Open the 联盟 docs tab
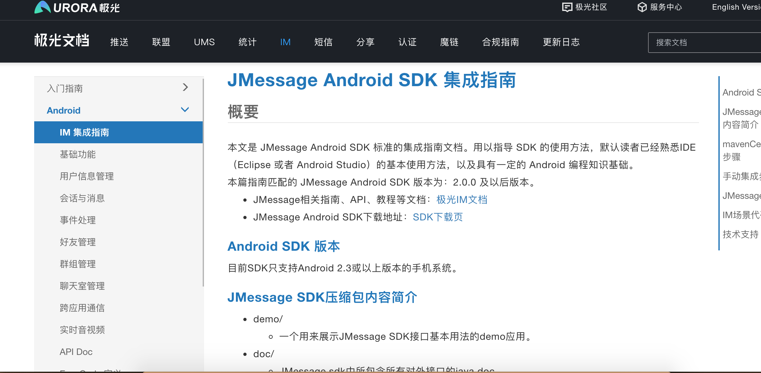The width and height of the screenshot is (761, 373). point(161,42)
